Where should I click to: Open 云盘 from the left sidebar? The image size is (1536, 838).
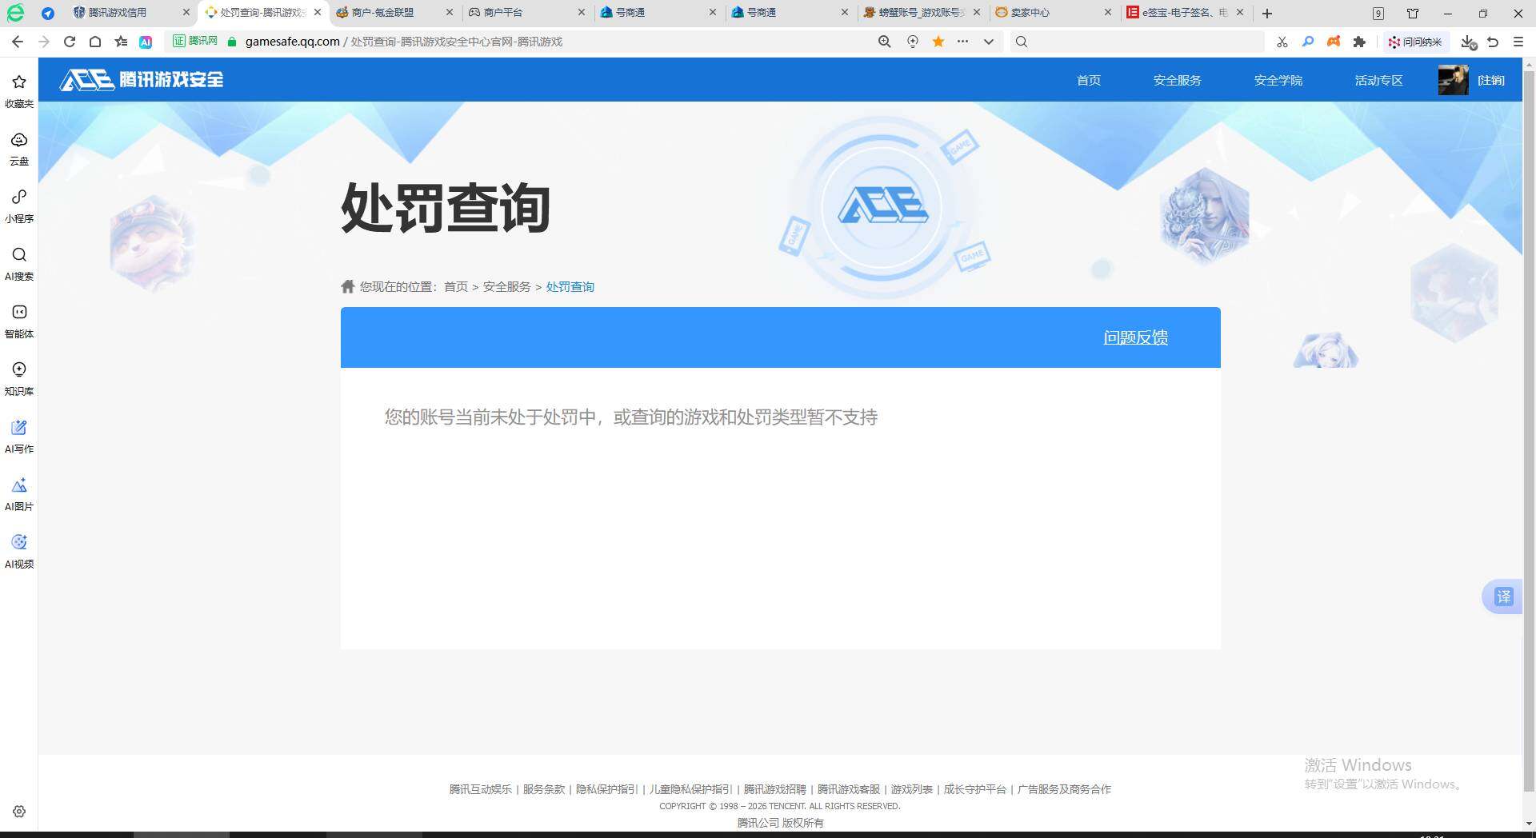(x=18, y=148)
